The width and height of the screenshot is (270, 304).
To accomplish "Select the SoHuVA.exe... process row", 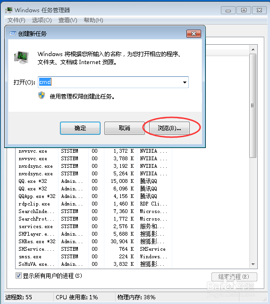I will pos(93,264).
